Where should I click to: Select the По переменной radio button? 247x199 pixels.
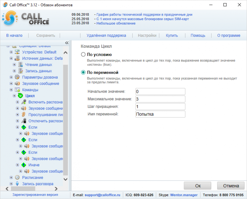click(83, 73)
